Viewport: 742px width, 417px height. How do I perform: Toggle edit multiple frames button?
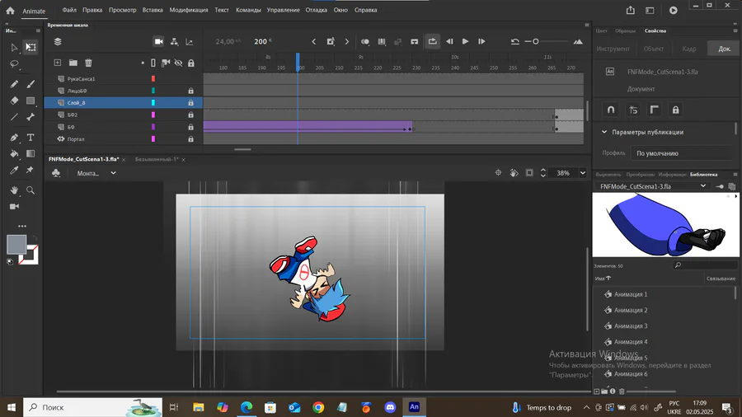point(382,41)
